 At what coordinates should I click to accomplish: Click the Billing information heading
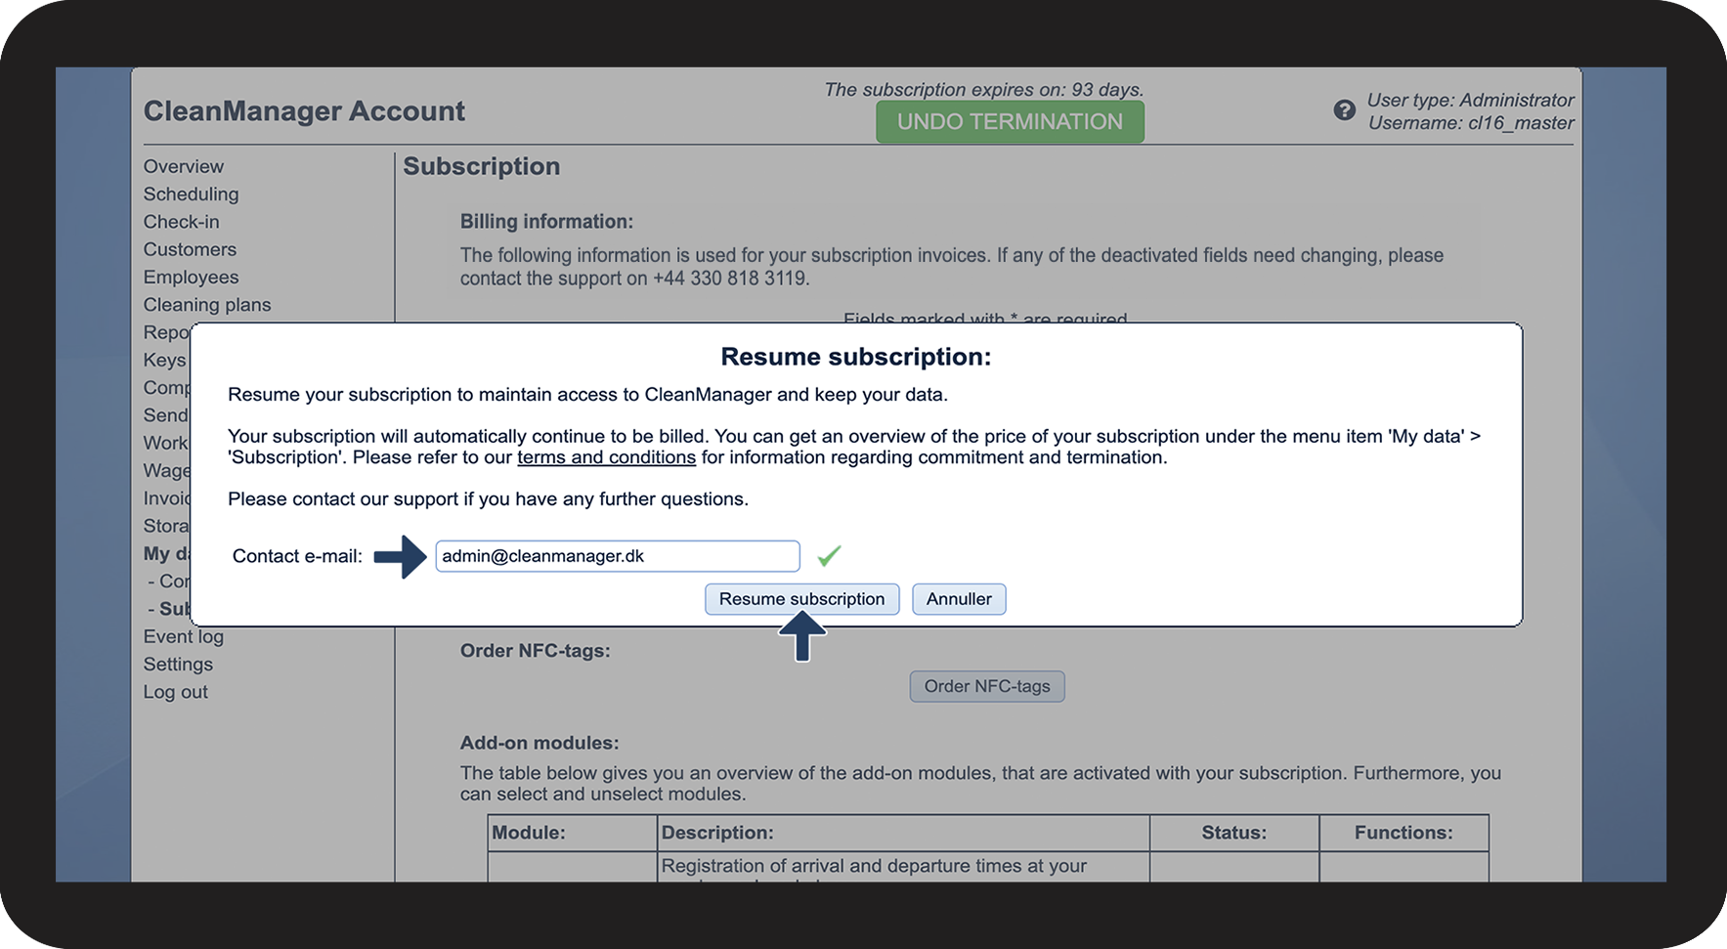(546, 222)
